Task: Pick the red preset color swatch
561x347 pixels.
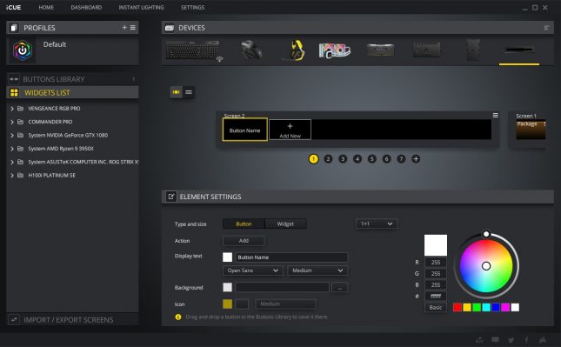Action: pyautogui.click(x=457, y=307)
